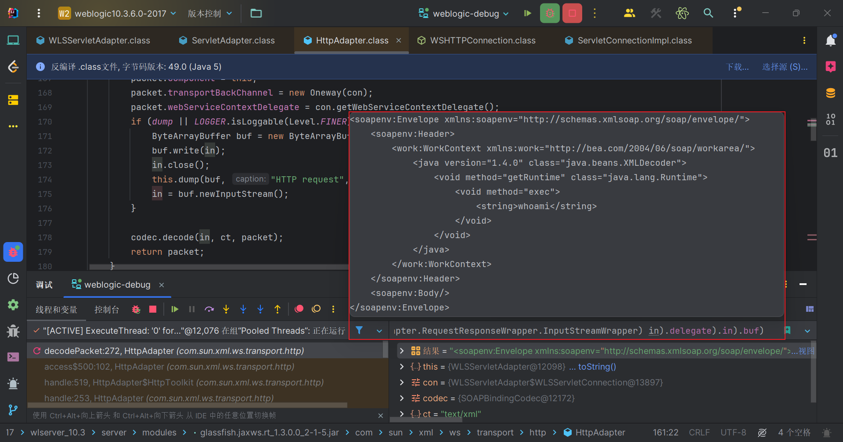Click the thread filter funnel icon
The height and width of the screenshot is (442, 843).
pos(359,331)
